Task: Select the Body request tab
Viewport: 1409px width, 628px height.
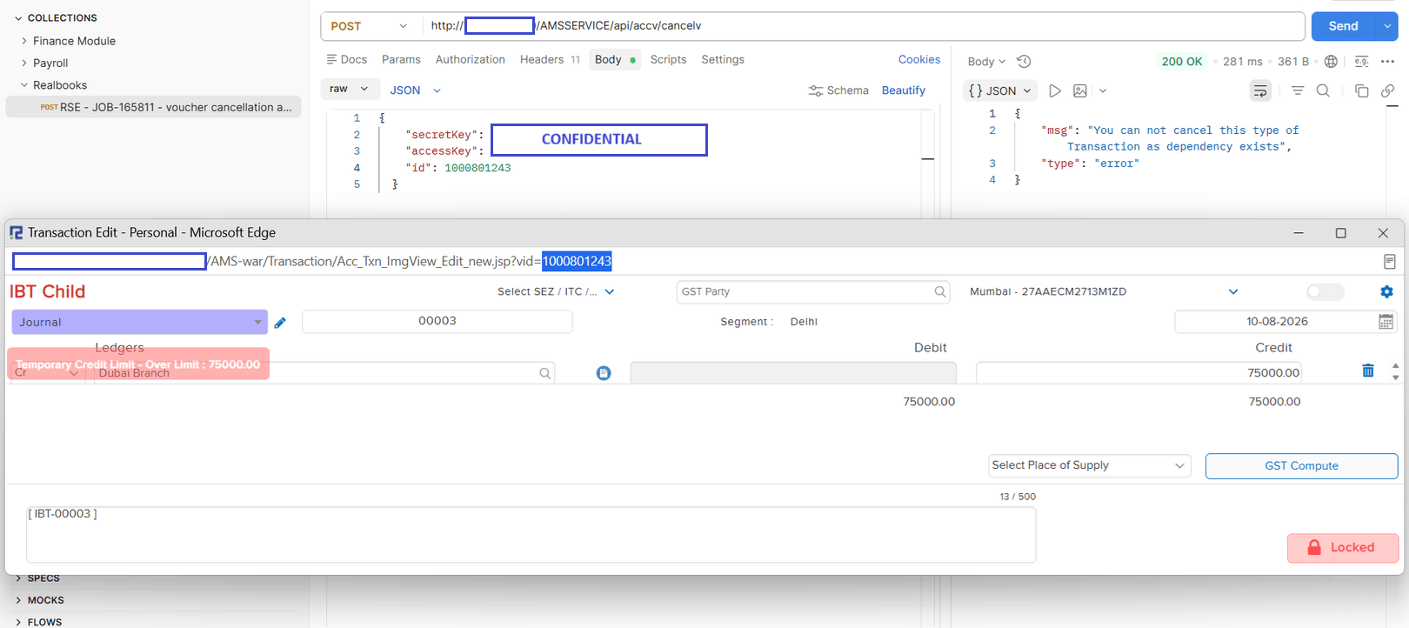Action: (614, 59)
